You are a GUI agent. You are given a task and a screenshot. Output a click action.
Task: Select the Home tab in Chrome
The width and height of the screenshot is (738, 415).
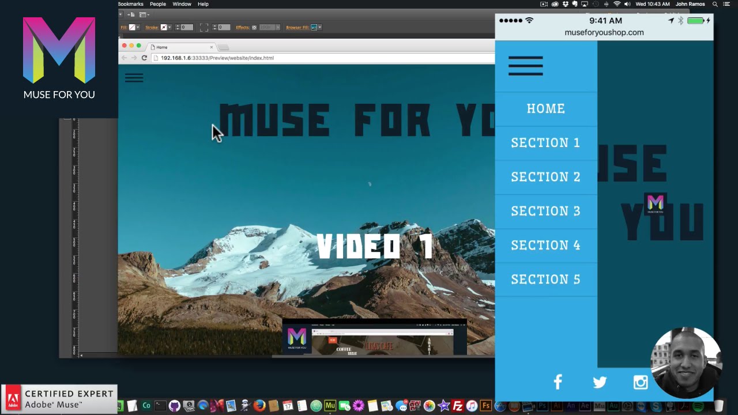pyautogui.click(x=181, y=47)
